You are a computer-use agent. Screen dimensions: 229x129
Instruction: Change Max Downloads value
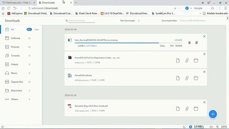[x=138, y=21]
